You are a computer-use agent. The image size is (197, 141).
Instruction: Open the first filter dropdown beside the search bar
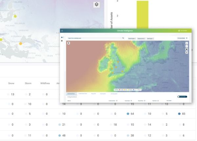(x=132, y=38)
